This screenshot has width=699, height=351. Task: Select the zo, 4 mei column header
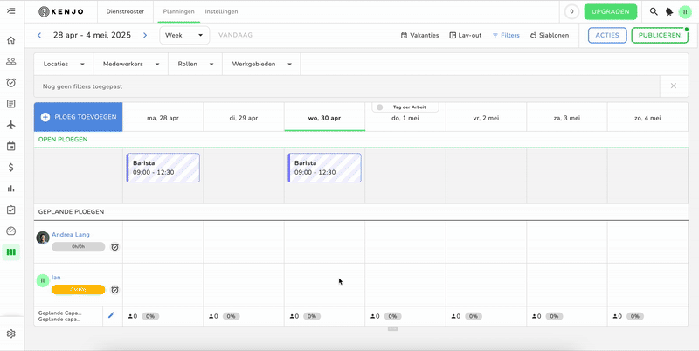click(x=647, y=118)
